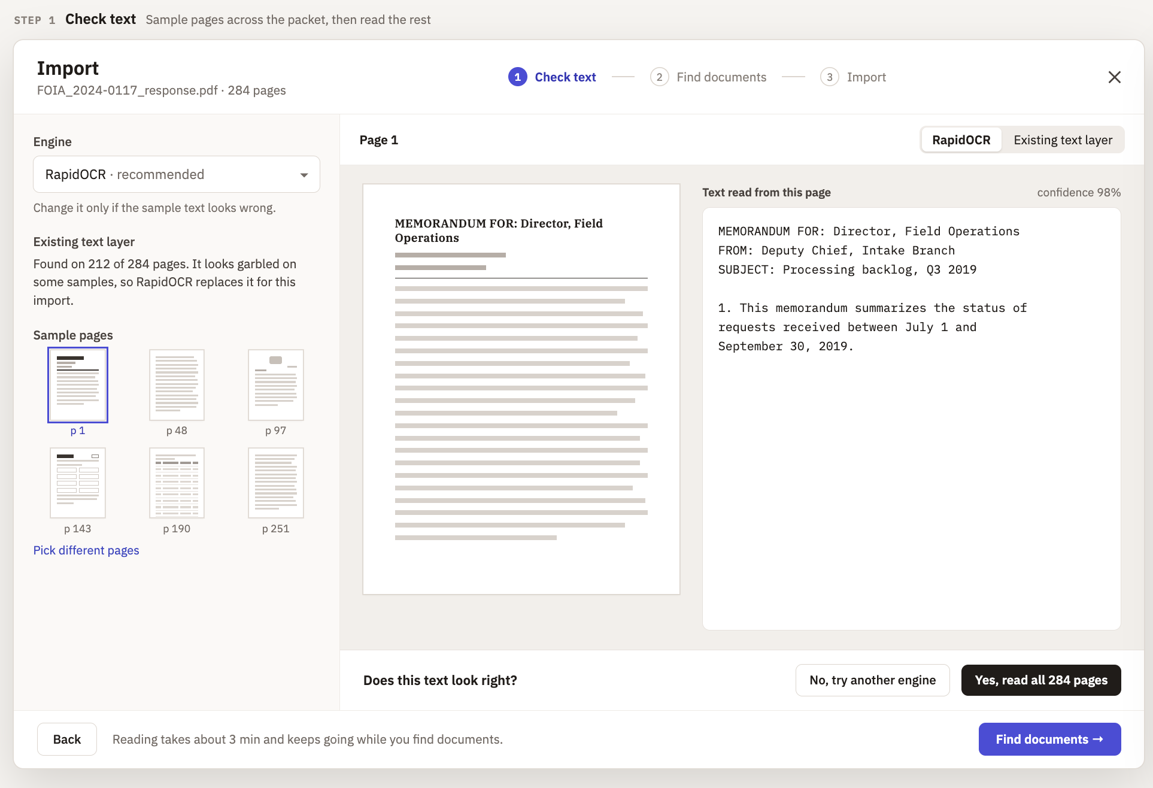
Task: Click the Back button
Action: pos(67,739)
